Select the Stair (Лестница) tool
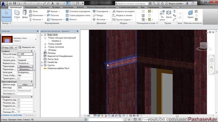The width and height of the screenshot is (218, 122). click(99, 20)
